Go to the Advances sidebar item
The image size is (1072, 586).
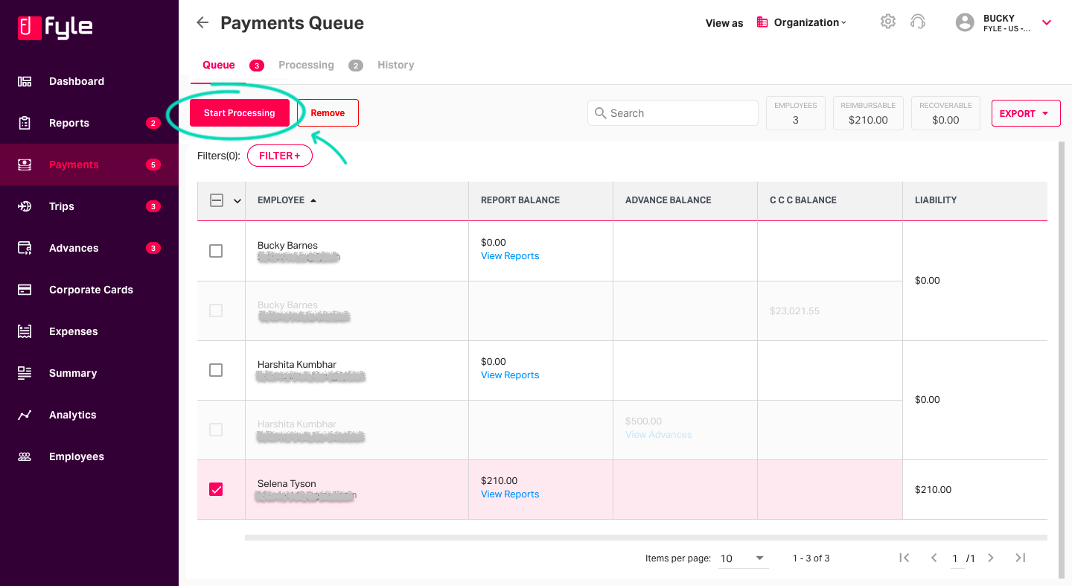[x=74, y=248]
